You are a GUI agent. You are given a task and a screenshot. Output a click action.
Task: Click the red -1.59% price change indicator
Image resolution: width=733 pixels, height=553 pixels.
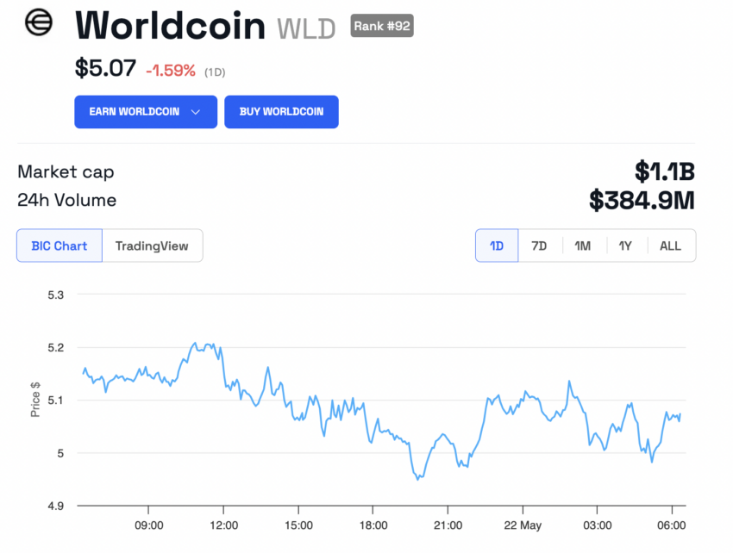click(170, 71)
